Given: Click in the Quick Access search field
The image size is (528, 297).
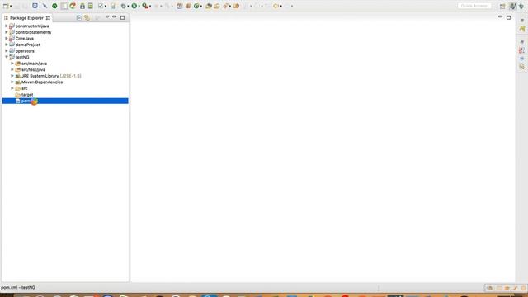Looking at the screenshot, I should click(x=474, y=6).
